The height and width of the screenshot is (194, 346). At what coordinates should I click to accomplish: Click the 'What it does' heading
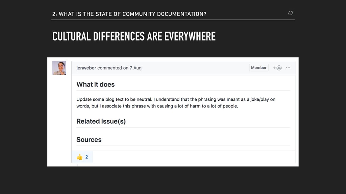pyautogui.click(x=96, y=85)
